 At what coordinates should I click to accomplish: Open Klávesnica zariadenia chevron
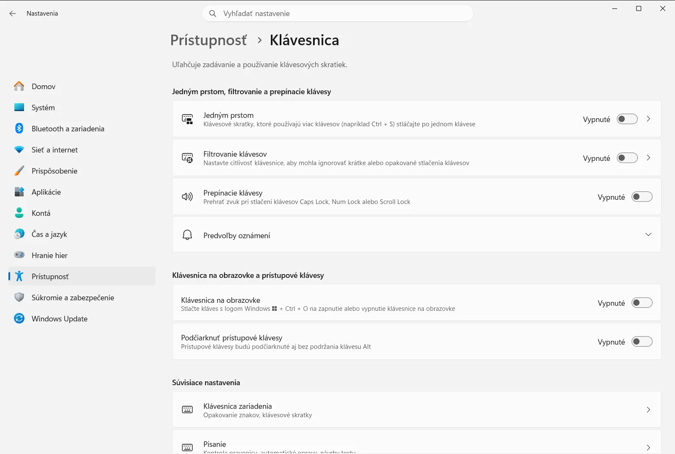648,410
